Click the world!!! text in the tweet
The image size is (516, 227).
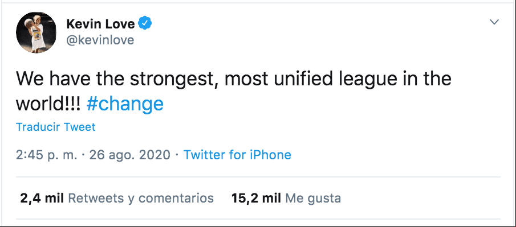click(48, 104)
